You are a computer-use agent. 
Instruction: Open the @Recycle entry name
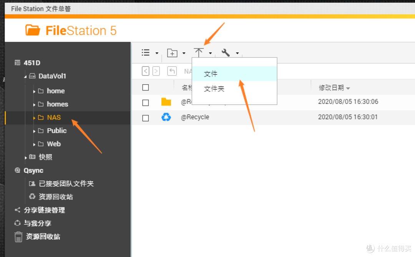coord(195,117)
